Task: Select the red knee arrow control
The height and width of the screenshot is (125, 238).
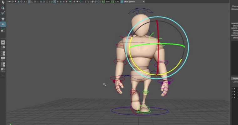Action: click(133, 91)
